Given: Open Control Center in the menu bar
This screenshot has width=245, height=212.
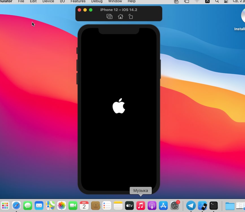Looking at the screenshot, I should (x=226, y=1).
